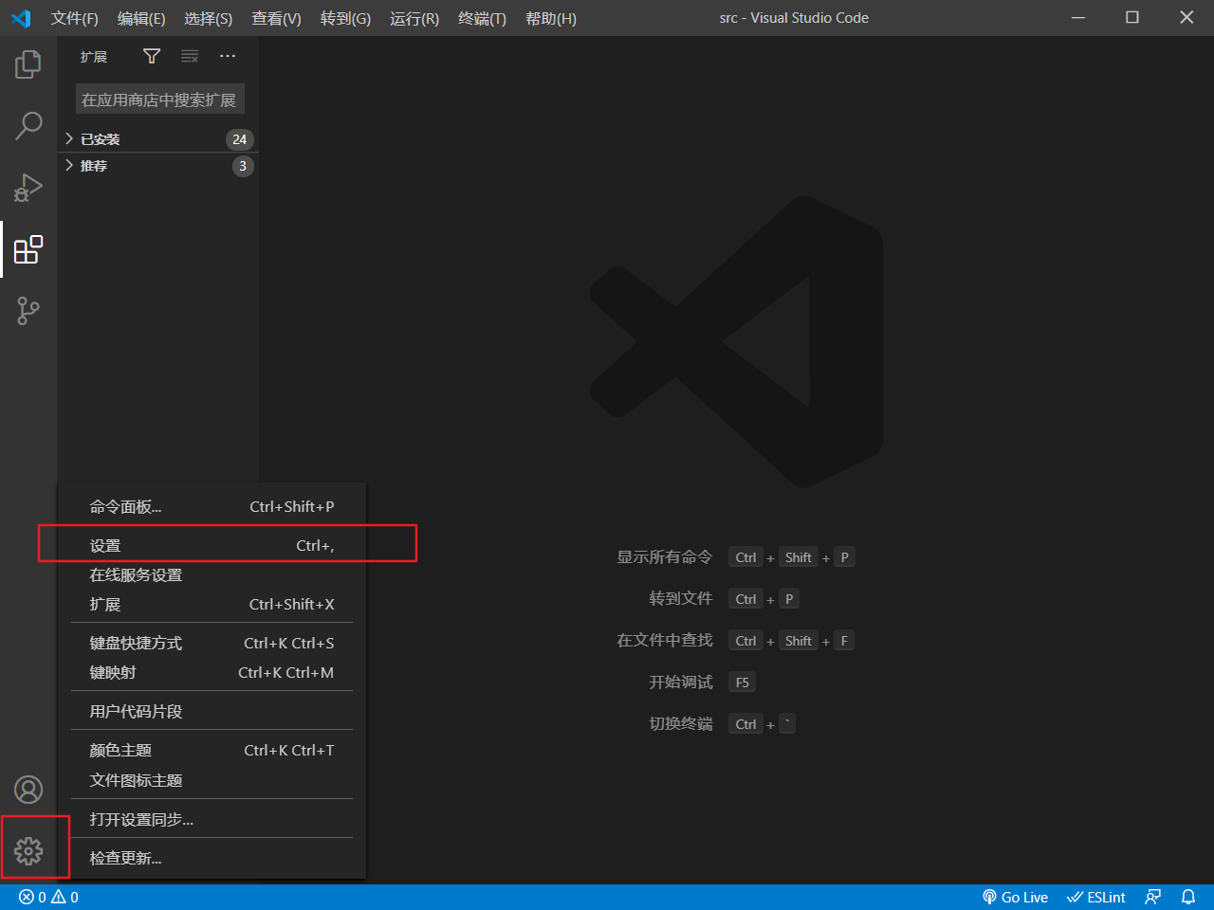
Task: Click the Manage gear icon
Action: pyautogui.click(x=28, y=851)
